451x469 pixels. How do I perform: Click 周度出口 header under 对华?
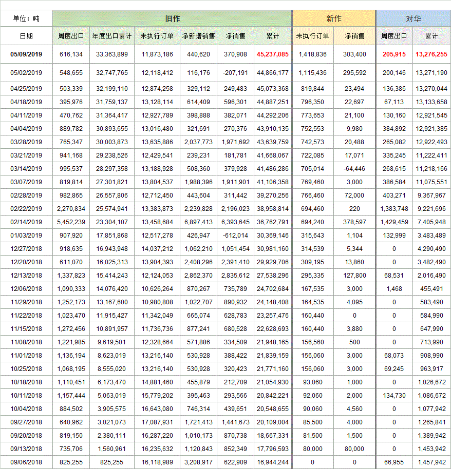[x=394, y=36]
